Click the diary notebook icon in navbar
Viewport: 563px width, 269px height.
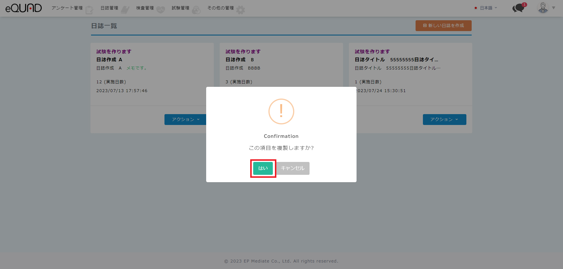125,10
